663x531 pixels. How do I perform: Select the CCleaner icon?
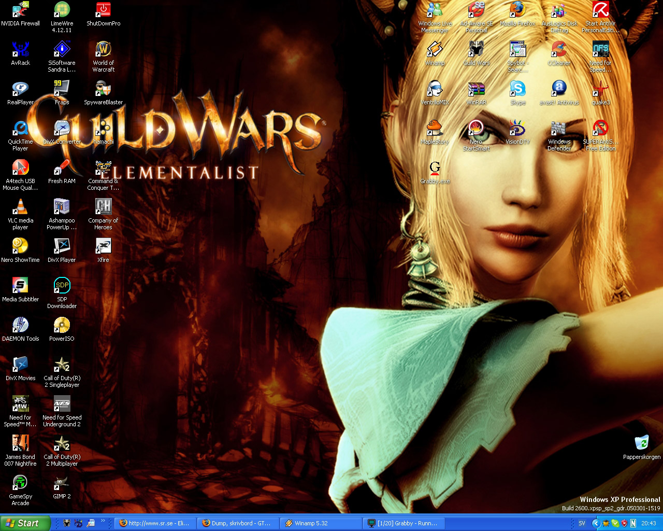point(559,54)
